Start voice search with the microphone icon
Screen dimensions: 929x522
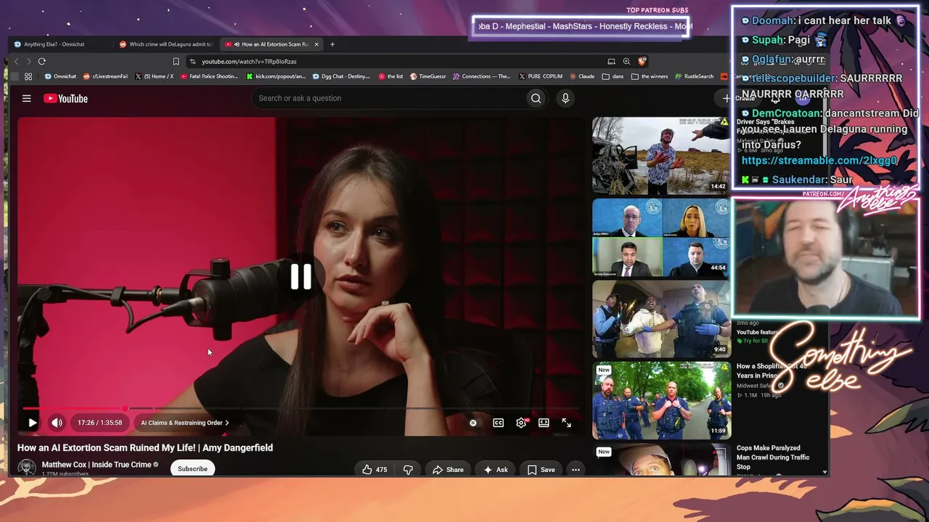(565, 99)
